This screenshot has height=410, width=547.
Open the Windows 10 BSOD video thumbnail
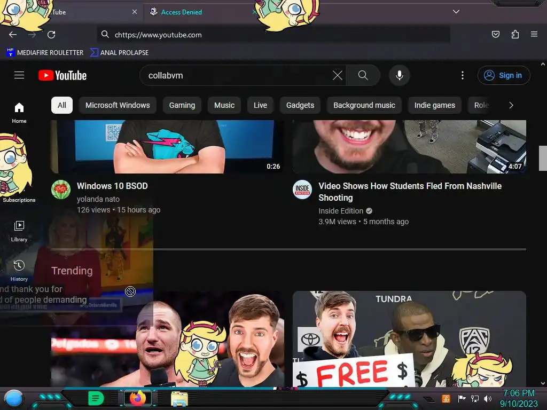point(167,146)
